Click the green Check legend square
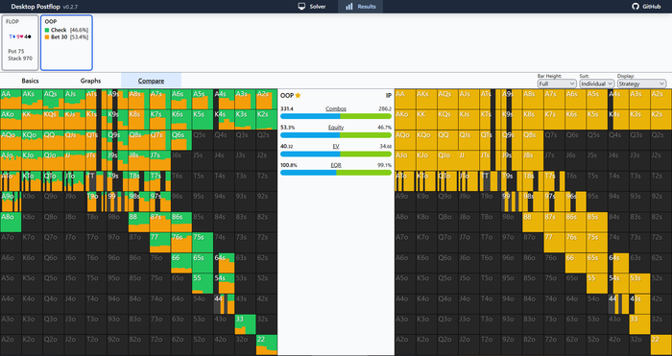 coord(47,30)
